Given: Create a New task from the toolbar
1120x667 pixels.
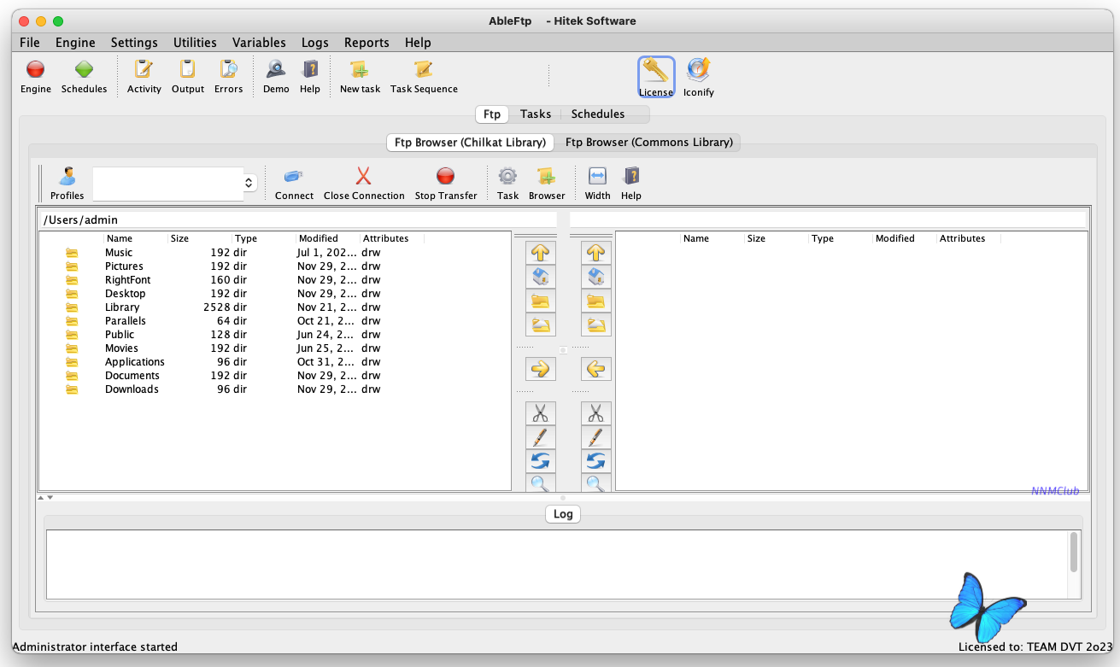Looking at the screenshot, I should click(x=360, y=69).
